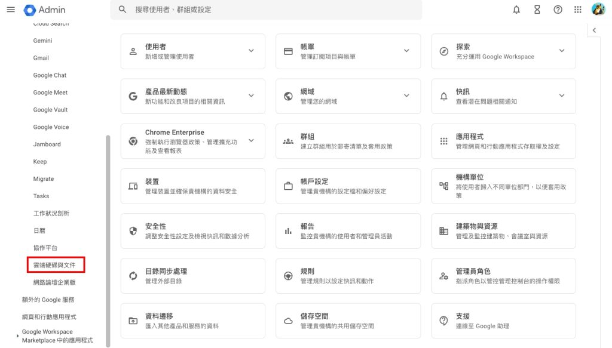Click the 群組 people icon
Viewport: 612px width, 348px height.
pos(288,141)
